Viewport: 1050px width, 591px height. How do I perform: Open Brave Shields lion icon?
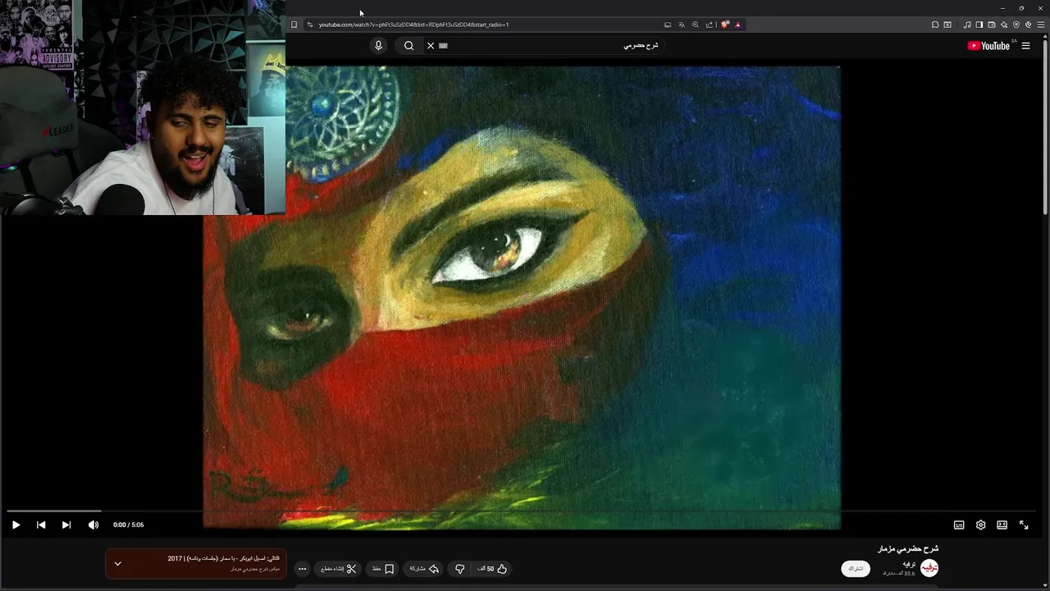tap(725, 25)
